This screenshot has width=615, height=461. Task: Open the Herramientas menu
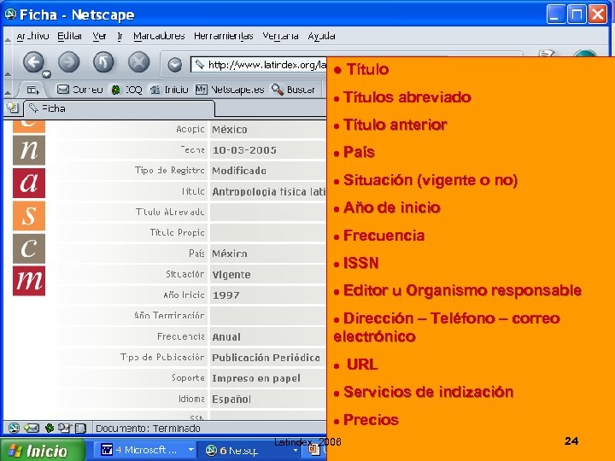[223, 36]
